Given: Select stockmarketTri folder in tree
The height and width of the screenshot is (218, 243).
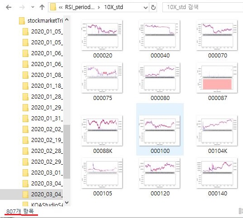Looking at the screenshot, I should point(41,21).
